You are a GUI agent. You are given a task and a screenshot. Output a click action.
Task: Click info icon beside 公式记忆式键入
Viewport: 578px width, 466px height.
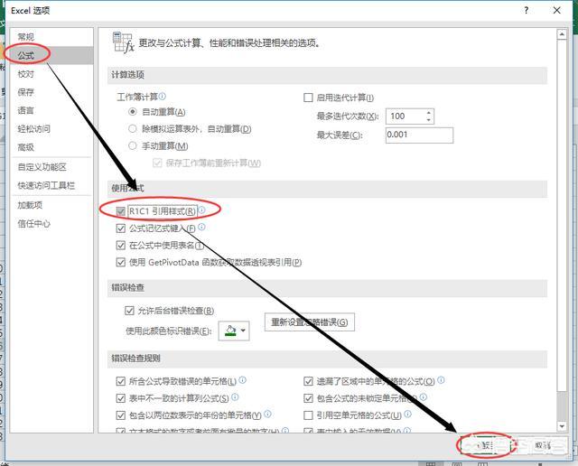click(201, 227)
